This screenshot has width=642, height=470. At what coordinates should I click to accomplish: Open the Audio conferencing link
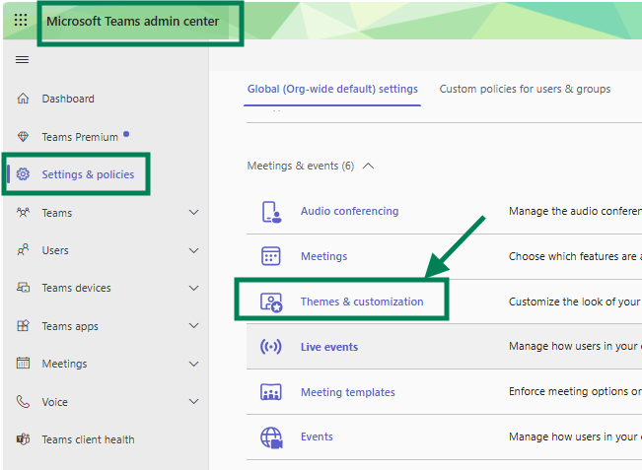(x=349, y=211)
